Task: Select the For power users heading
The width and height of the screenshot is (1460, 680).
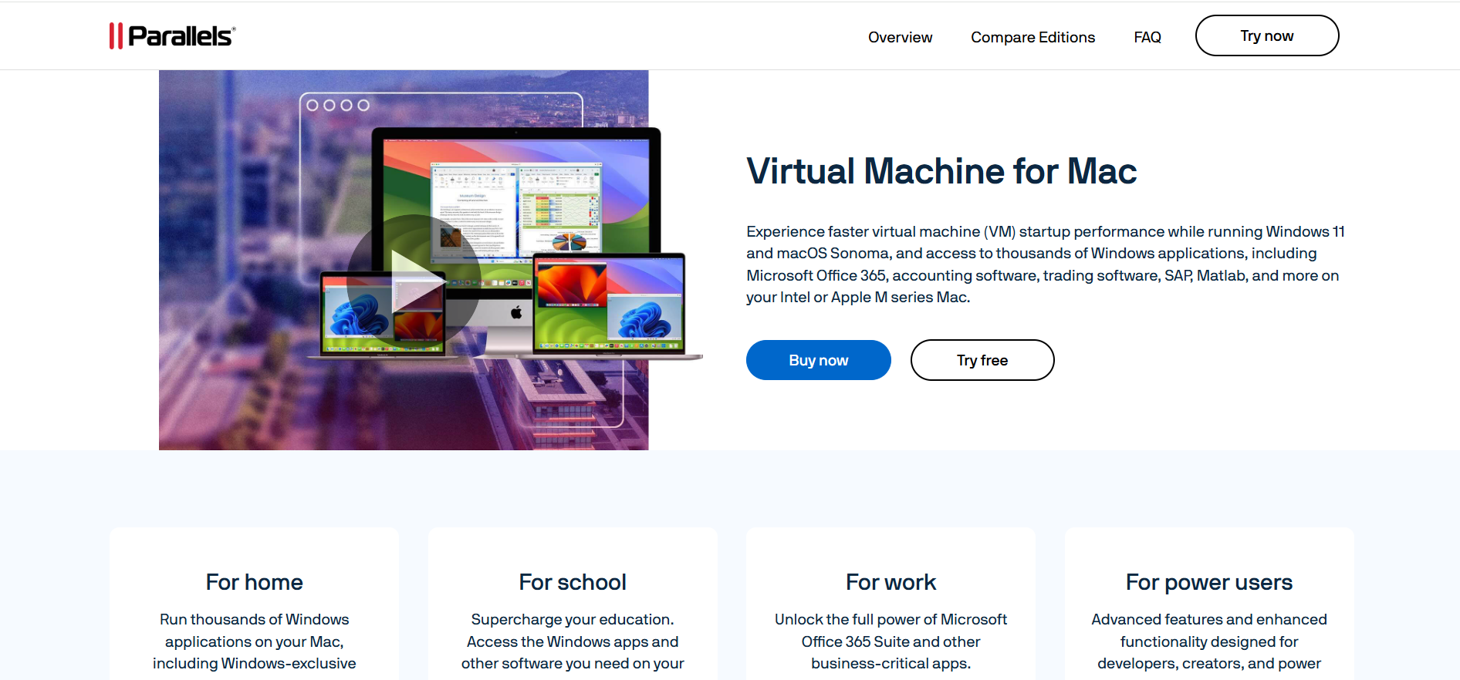Action: pyautogui.click(x=1209, y=582)
